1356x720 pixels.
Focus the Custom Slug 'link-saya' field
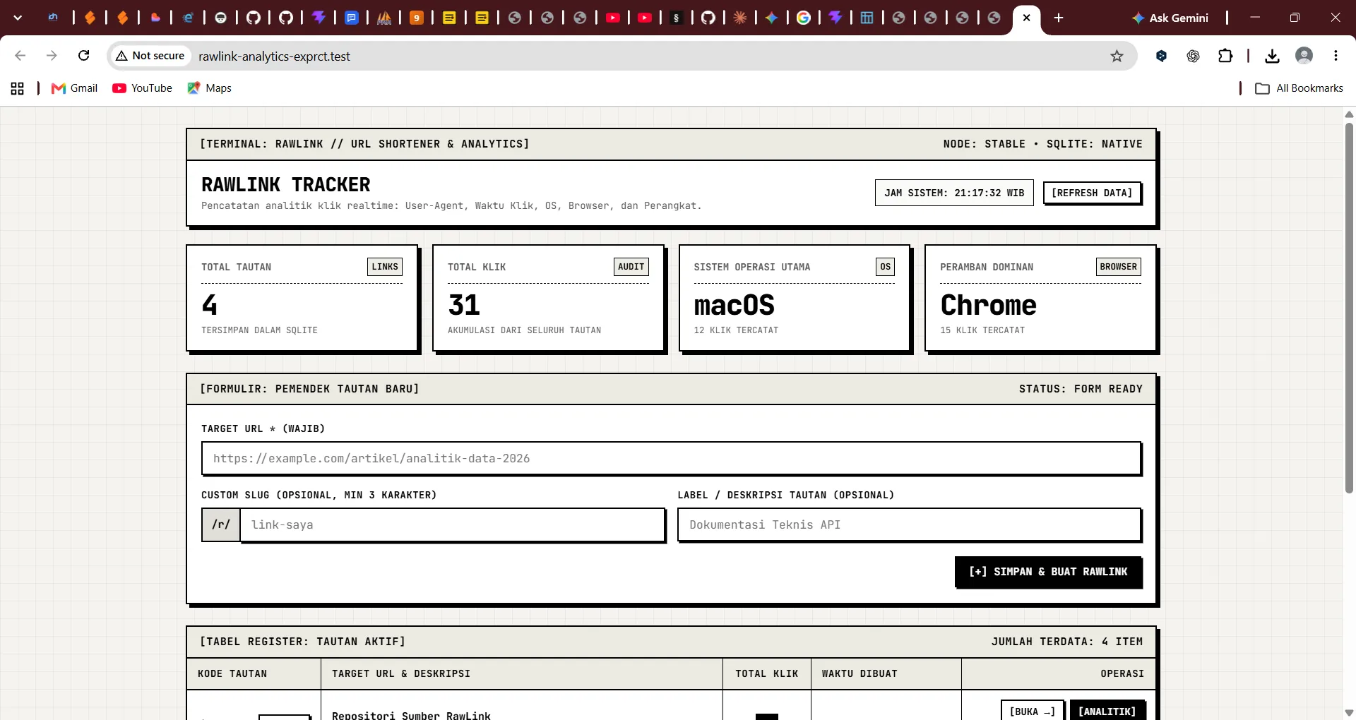click(452, 524)
